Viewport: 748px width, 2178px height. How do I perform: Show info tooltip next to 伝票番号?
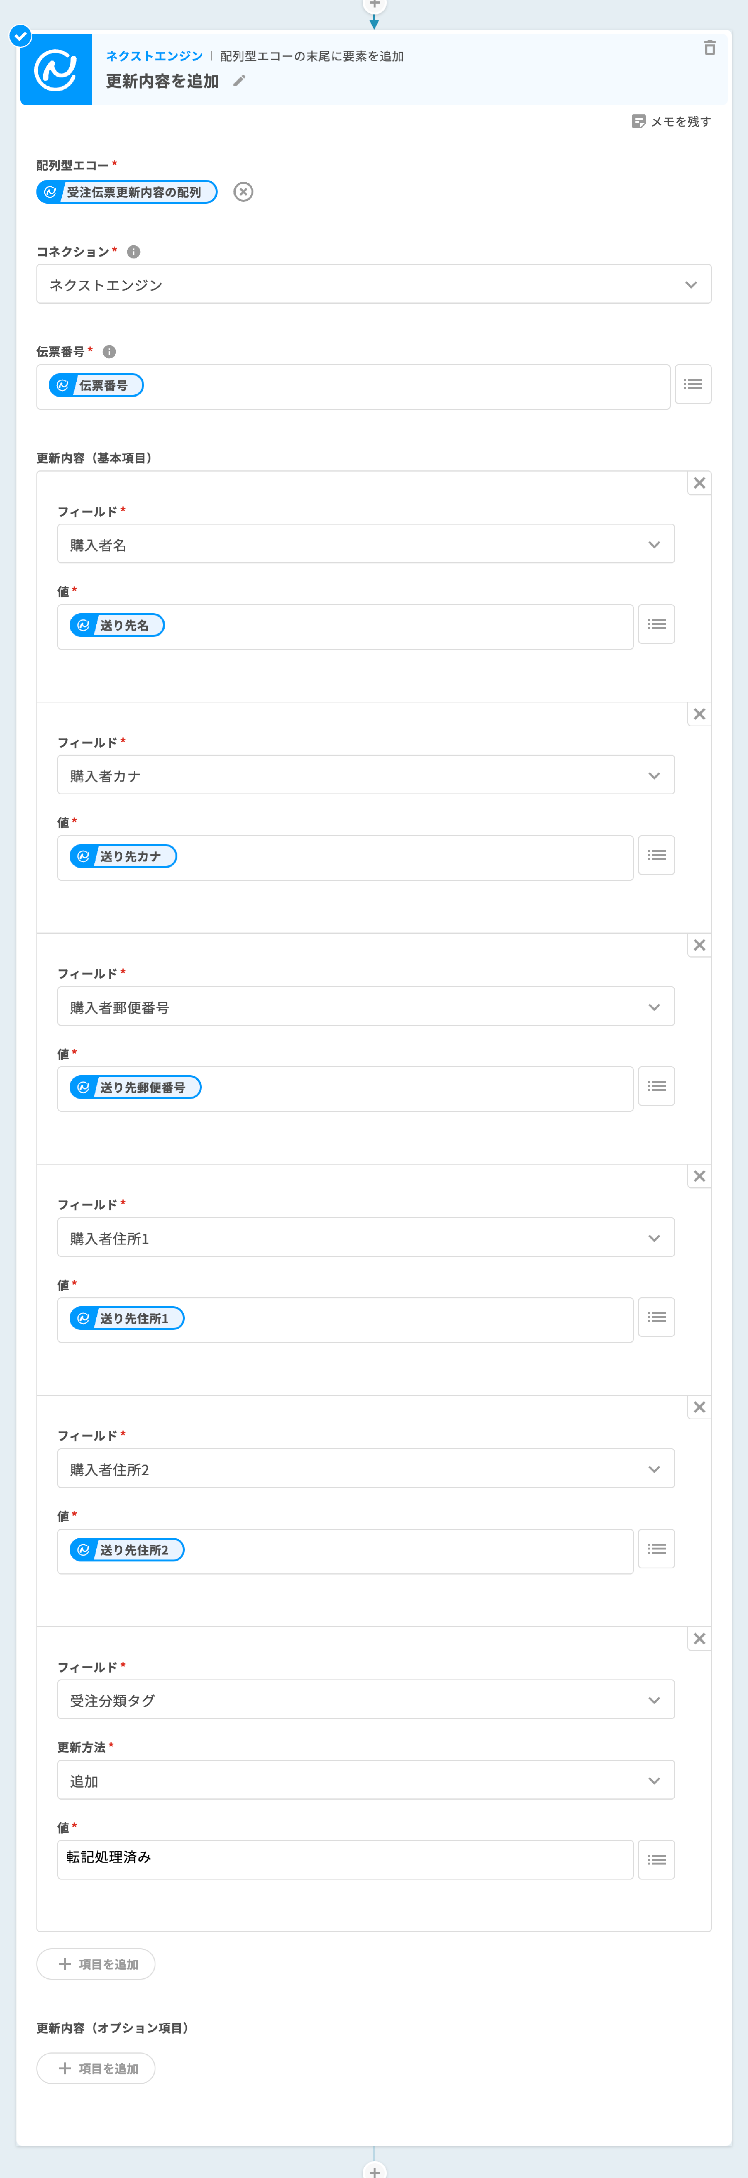coord(109,352)
